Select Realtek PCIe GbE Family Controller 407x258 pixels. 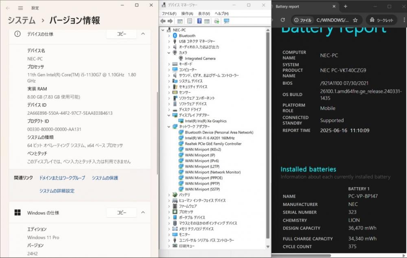pos(213,144)
